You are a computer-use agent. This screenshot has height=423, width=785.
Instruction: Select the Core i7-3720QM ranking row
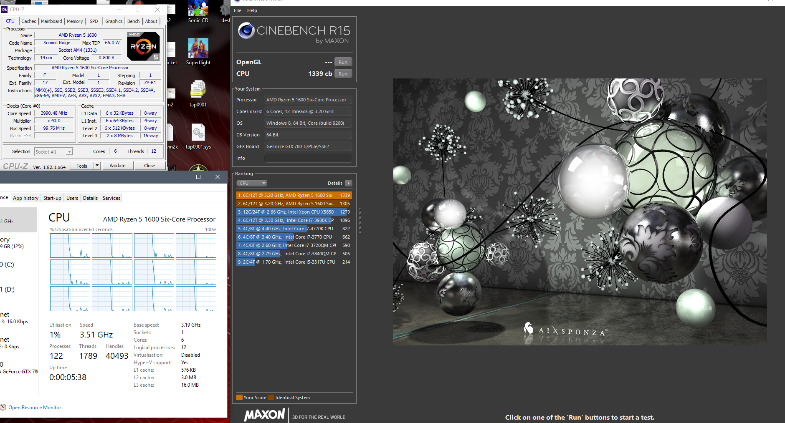pos(294,245)
